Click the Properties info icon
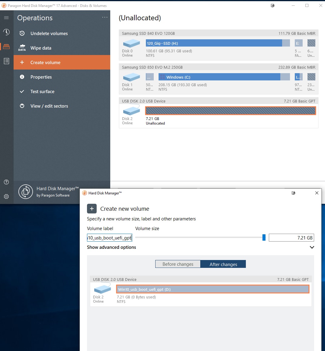The height and width of the screenshot is (351, 325). pos(22,77)
